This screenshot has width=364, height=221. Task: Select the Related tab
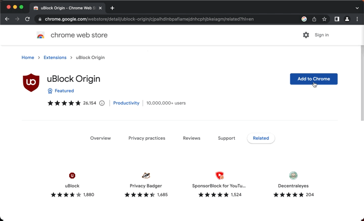(261, 138)
